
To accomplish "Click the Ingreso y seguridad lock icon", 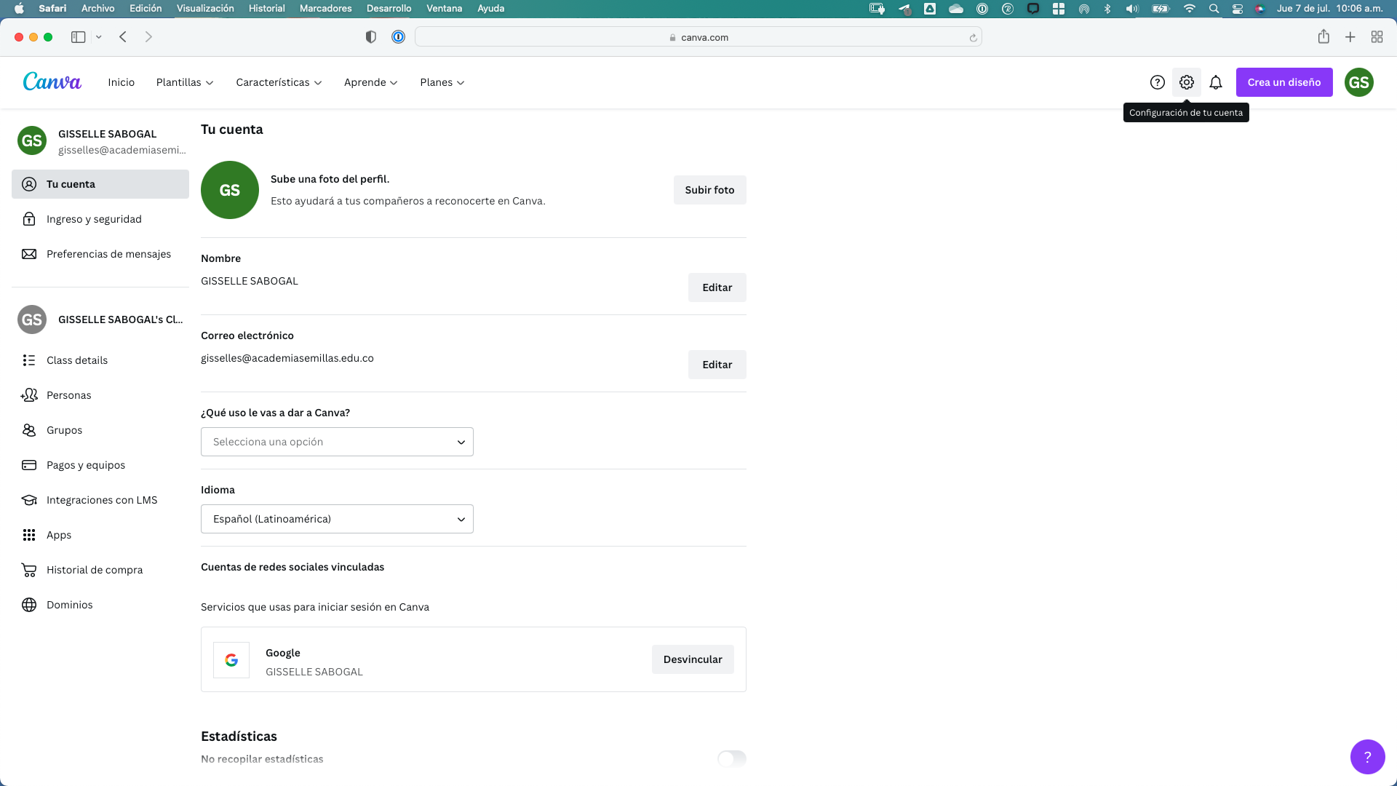I will pyautogui.click(x=29, y=219).
